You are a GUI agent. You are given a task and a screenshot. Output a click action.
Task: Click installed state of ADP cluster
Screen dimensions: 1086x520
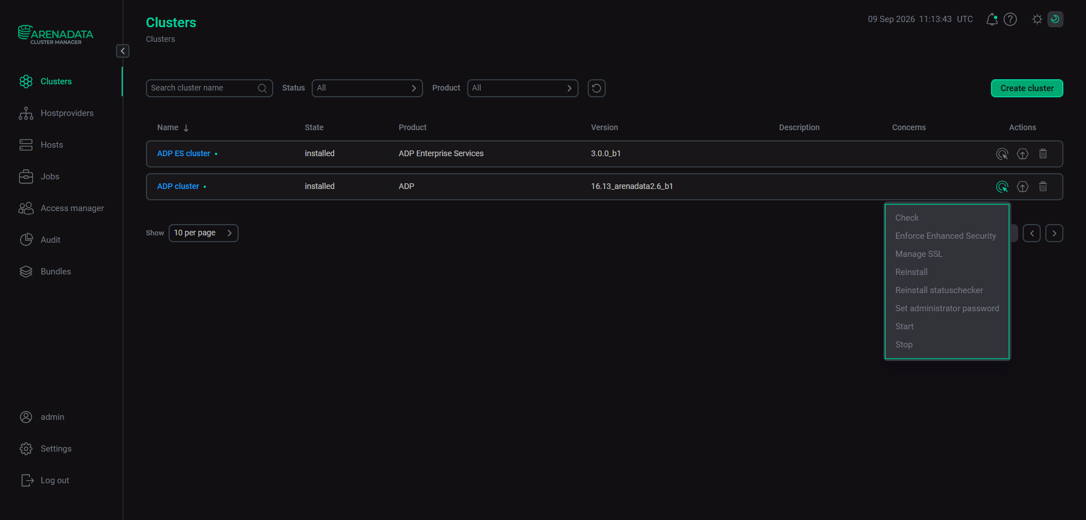tap(320, 187)
